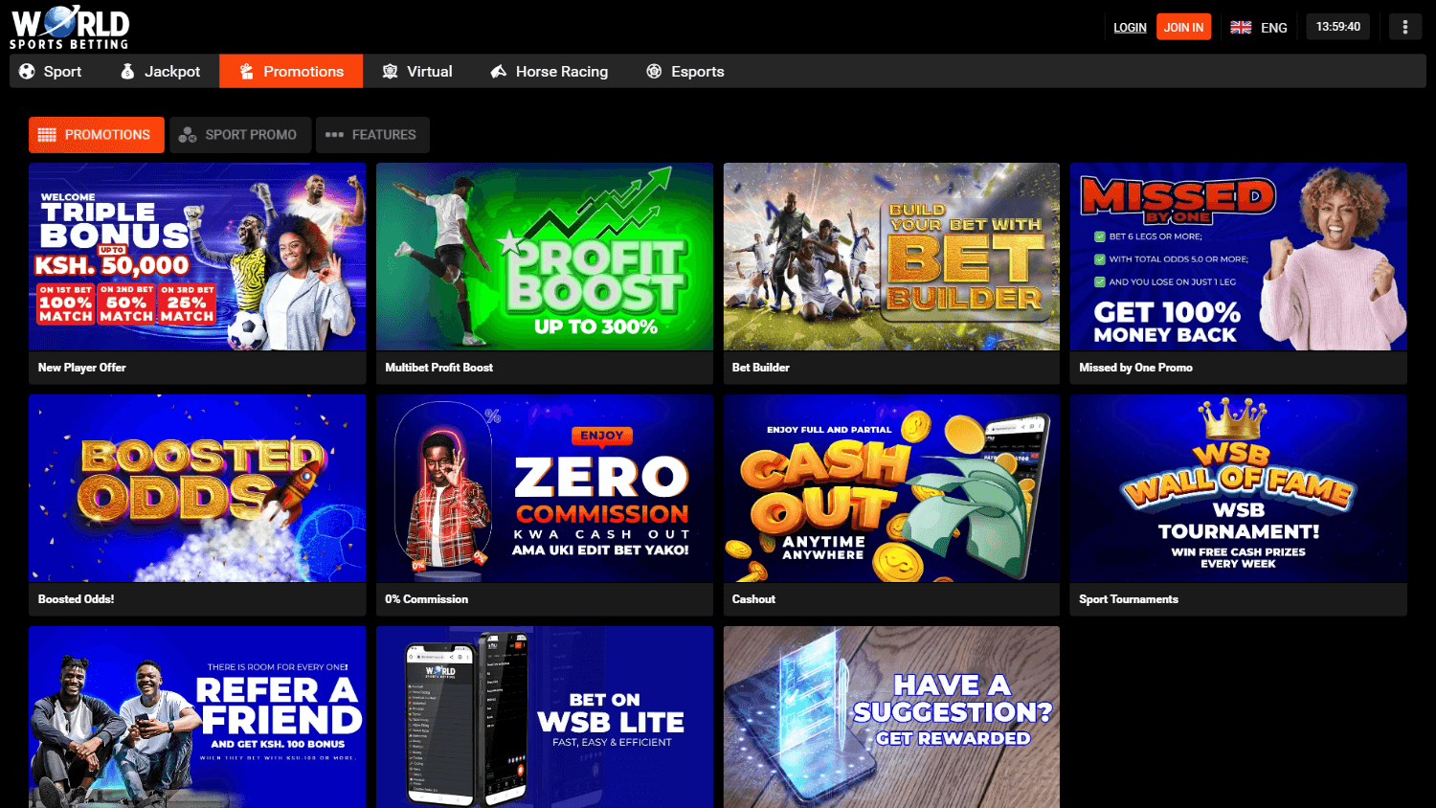The height and width of the screenshot is (808, 1436).
Task: Click the Cashout caption text
Action: tap(754, 599)
